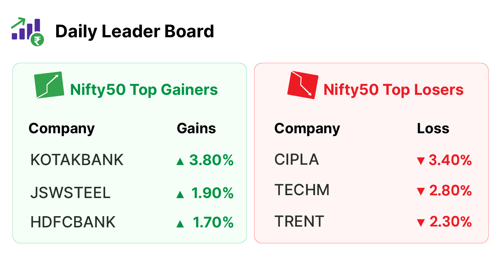Select the TECHM company entry
Viewport: 501px width, 269px height.
pos(302,190)
